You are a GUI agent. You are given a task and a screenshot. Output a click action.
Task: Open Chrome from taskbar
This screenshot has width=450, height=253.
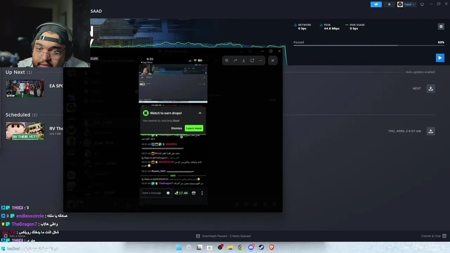point(240,247)
